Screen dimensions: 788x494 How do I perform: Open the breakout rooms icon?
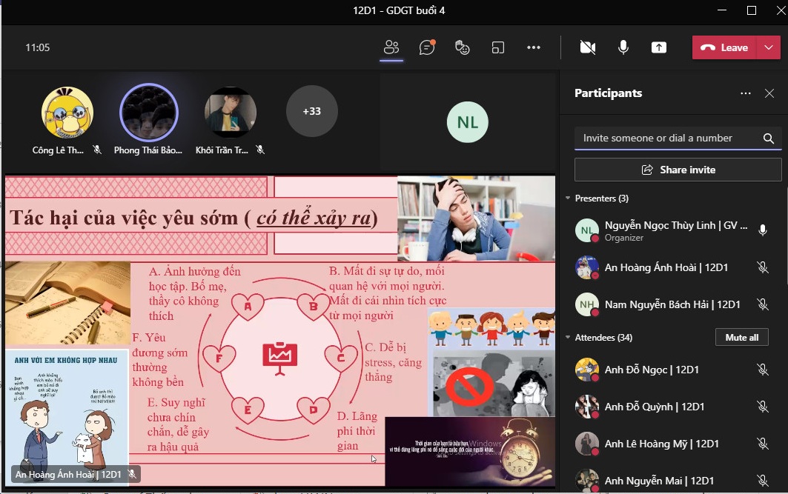coord(498,47)
